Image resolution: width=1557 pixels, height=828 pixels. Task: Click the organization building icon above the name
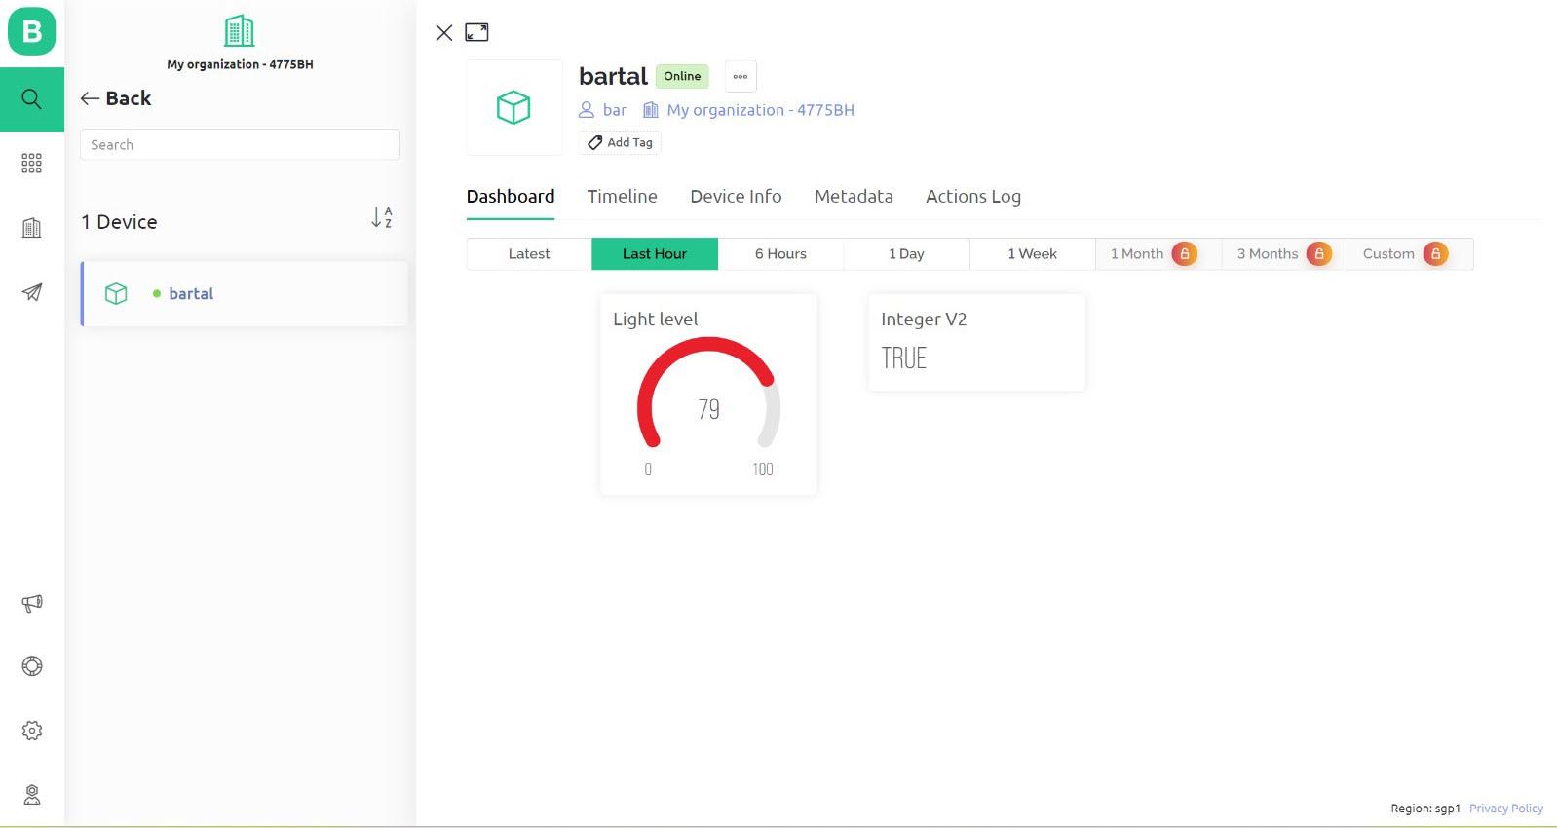pyautogui.click(x=240, y=31)
